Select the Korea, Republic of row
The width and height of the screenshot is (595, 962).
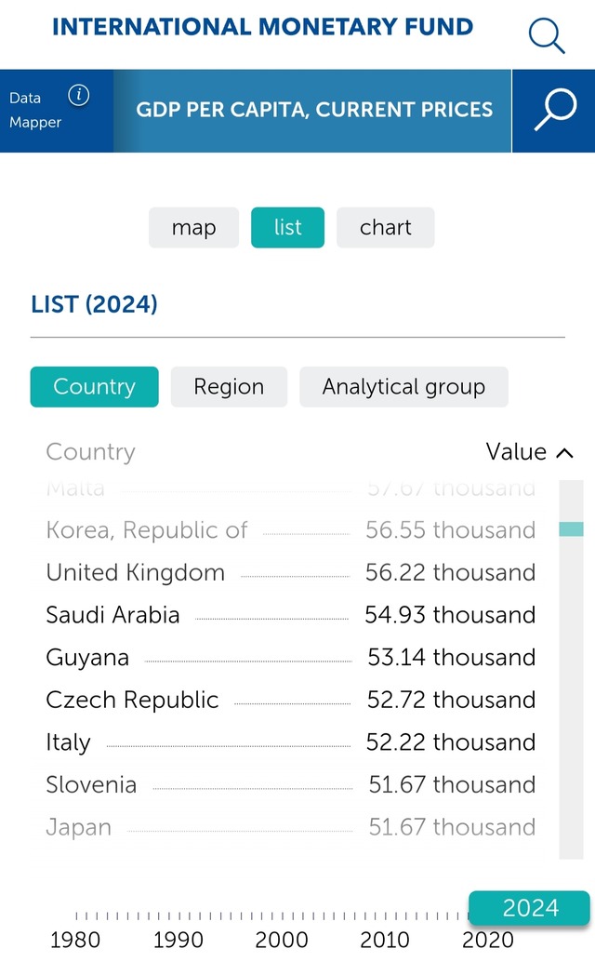[291, 530]
